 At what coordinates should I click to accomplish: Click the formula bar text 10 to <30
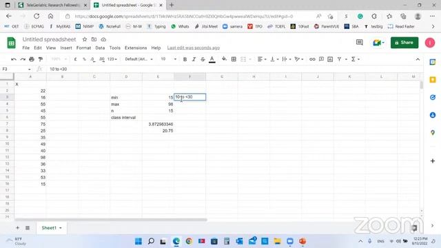pyautogui.click(x=58, y=69)
